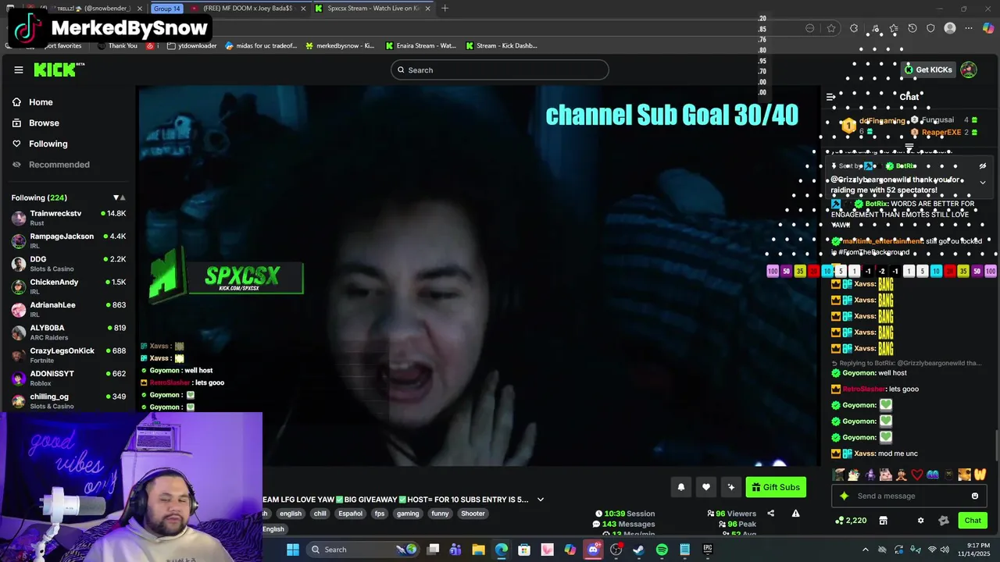Viewport: 1000px width, 562px height.
Task: Open a new browser tab
Action: pyautogui.click(x=445, y=9)
